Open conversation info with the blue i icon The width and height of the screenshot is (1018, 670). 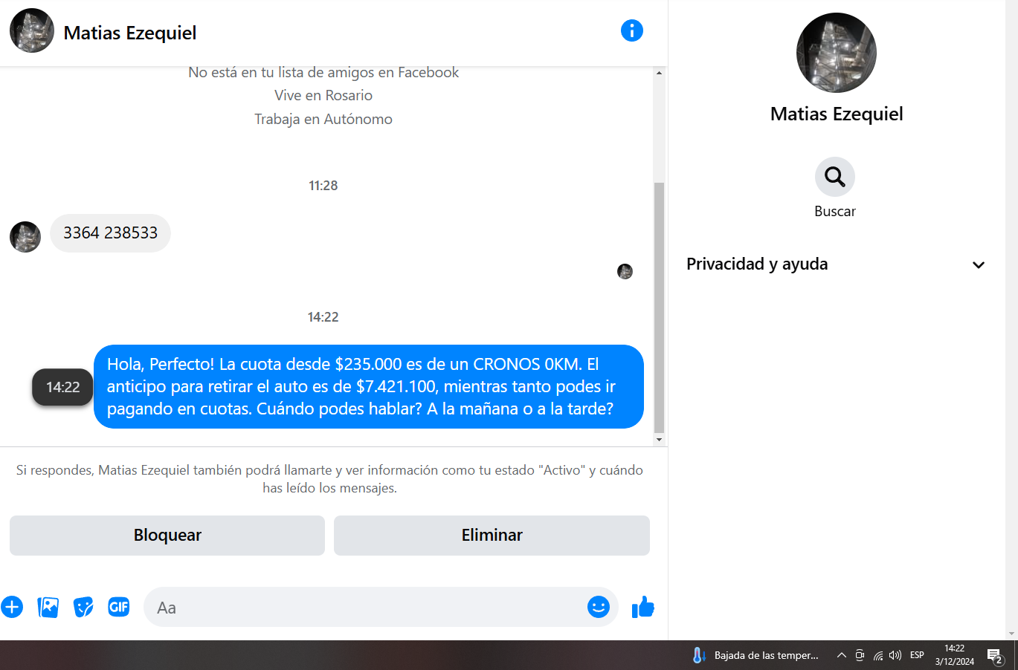coord(631,30)
